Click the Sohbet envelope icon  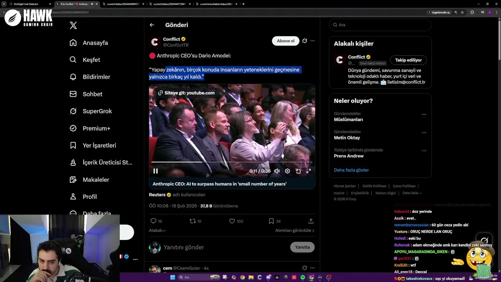coord(73,94)
